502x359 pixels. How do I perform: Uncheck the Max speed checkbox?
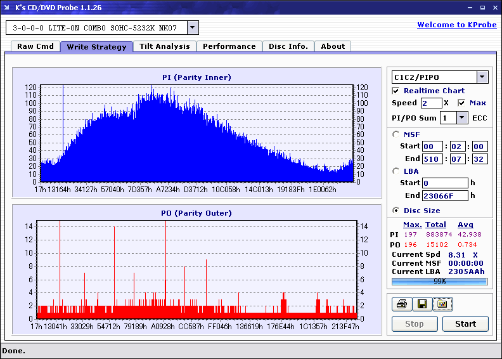[461, 103]
